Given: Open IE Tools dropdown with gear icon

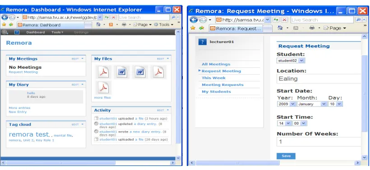Looking at the screenshot, I should (x=164, y=24).
